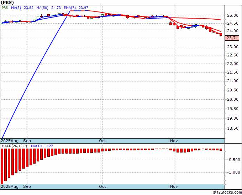Viewport: 242px width, 195px height.
Task: Click the MACD(26,12,9) indicator label
Action: click(x=15, y=146)
